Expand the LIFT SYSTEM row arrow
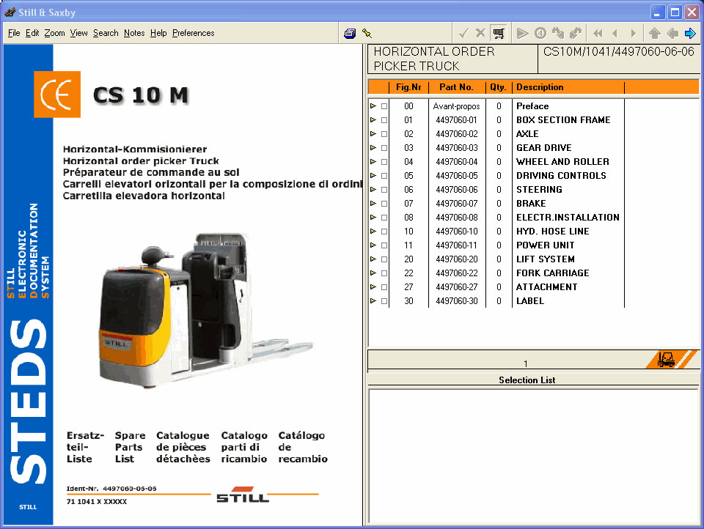 (x=373, y=259)
